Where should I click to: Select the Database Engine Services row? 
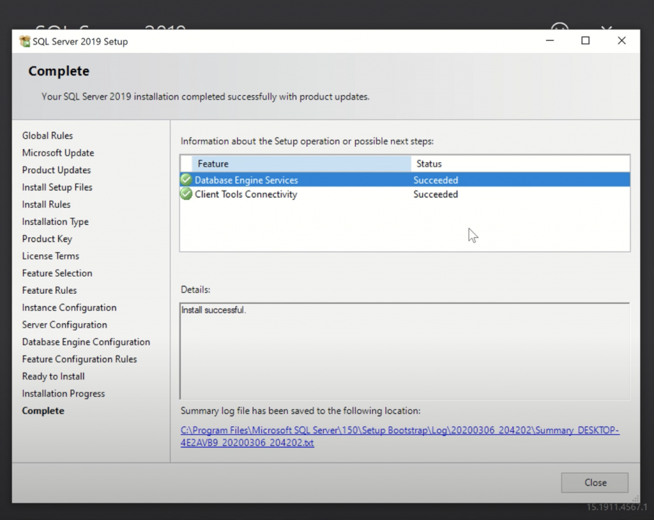coord(405,180)
